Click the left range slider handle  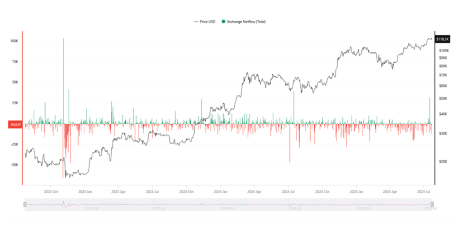tap(25, 205)
